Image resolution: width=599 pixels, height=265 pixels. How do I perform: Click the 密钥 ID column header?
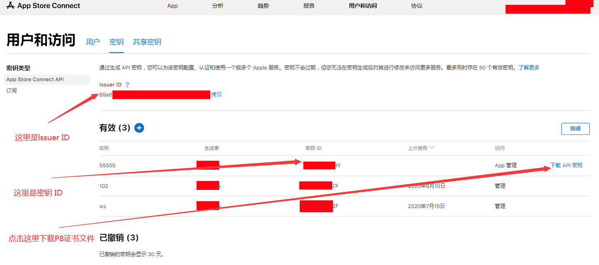pos(313,148)
